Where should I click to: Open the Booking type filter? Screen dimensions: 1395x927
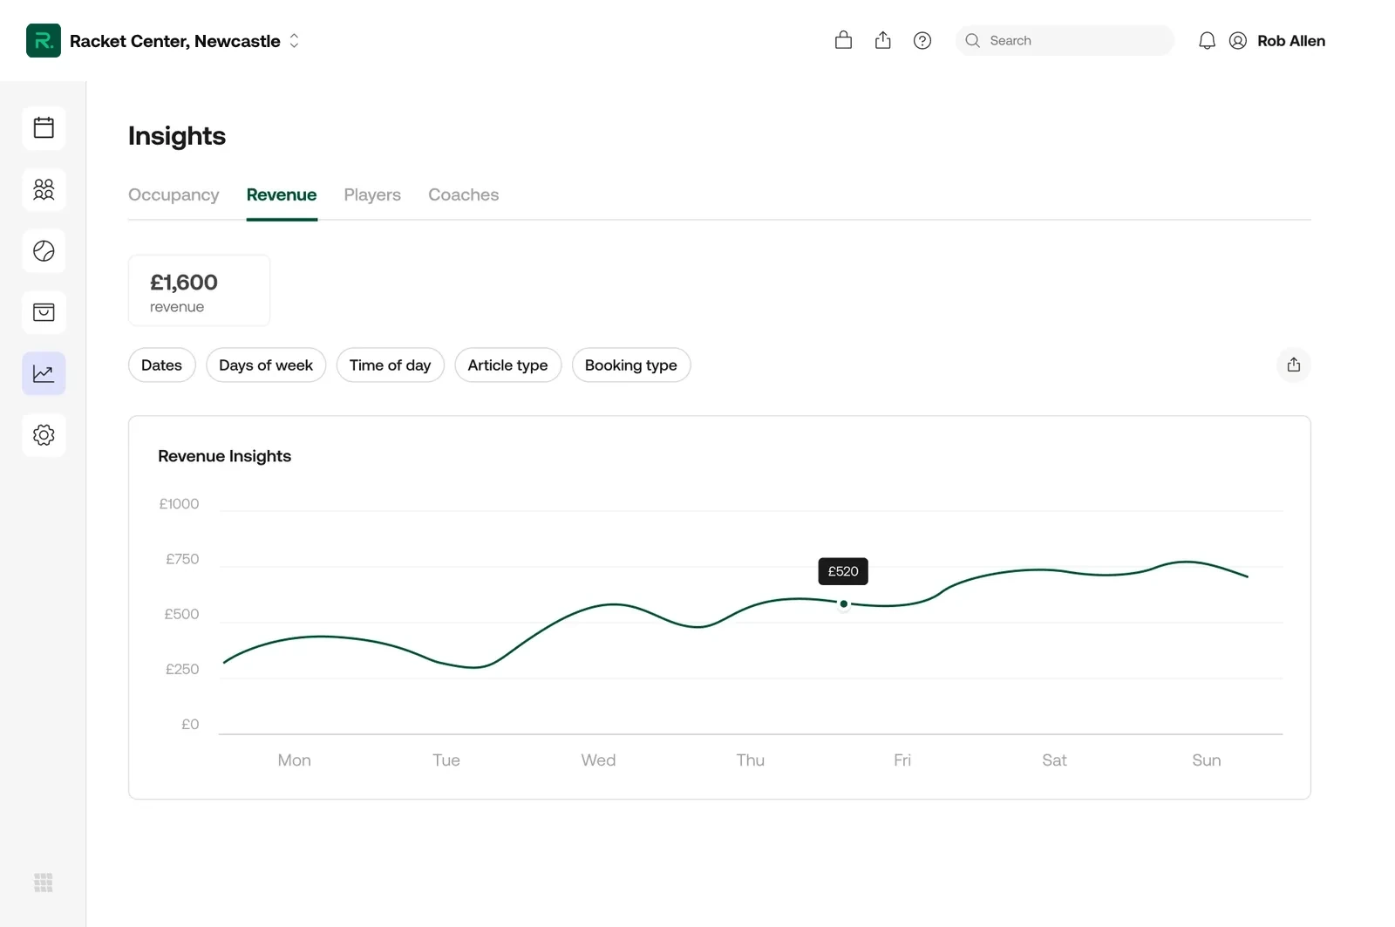631,365
